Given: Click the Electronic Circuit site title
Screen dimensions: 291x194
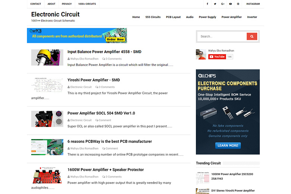Looking at the screenshot, I should click(x=55, y=14).
